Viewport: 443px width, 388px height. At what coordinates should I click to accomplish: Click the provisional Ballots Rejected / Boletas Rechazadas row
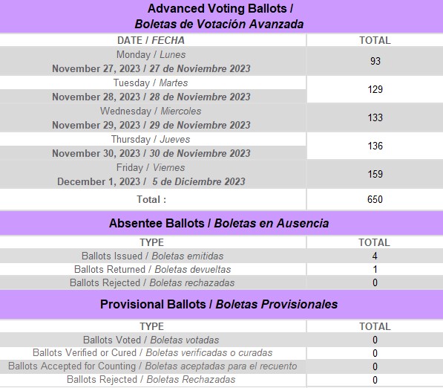tap(221, 380)
